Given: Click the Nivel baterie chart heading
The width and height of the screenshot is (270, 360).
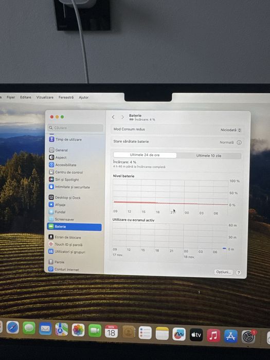Looking at the screenshot, I should click(x=123, y=176).
